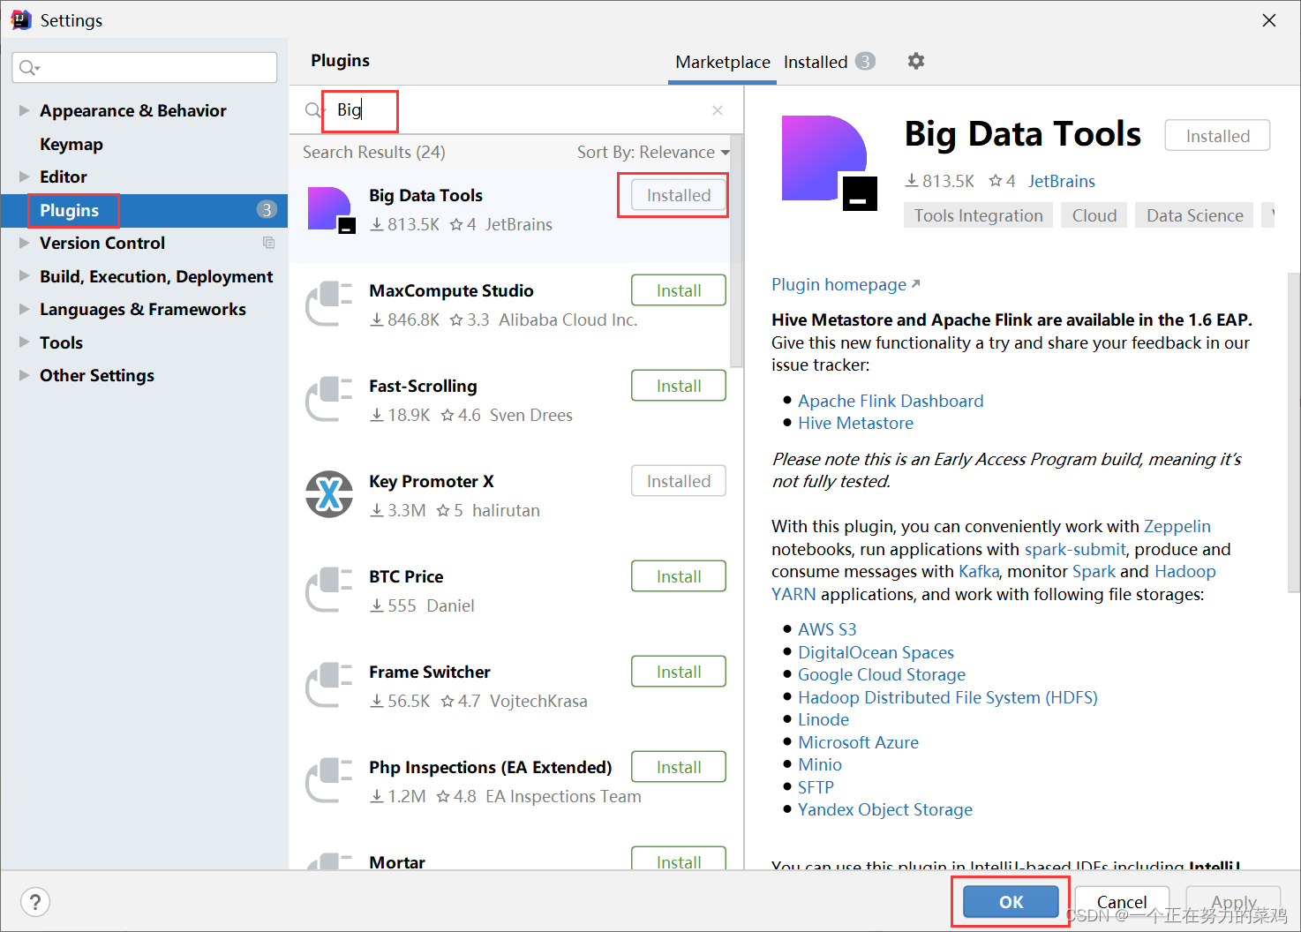Install Php Inspections (EA Extended)
1301x932 pixels.
point(679,767)
